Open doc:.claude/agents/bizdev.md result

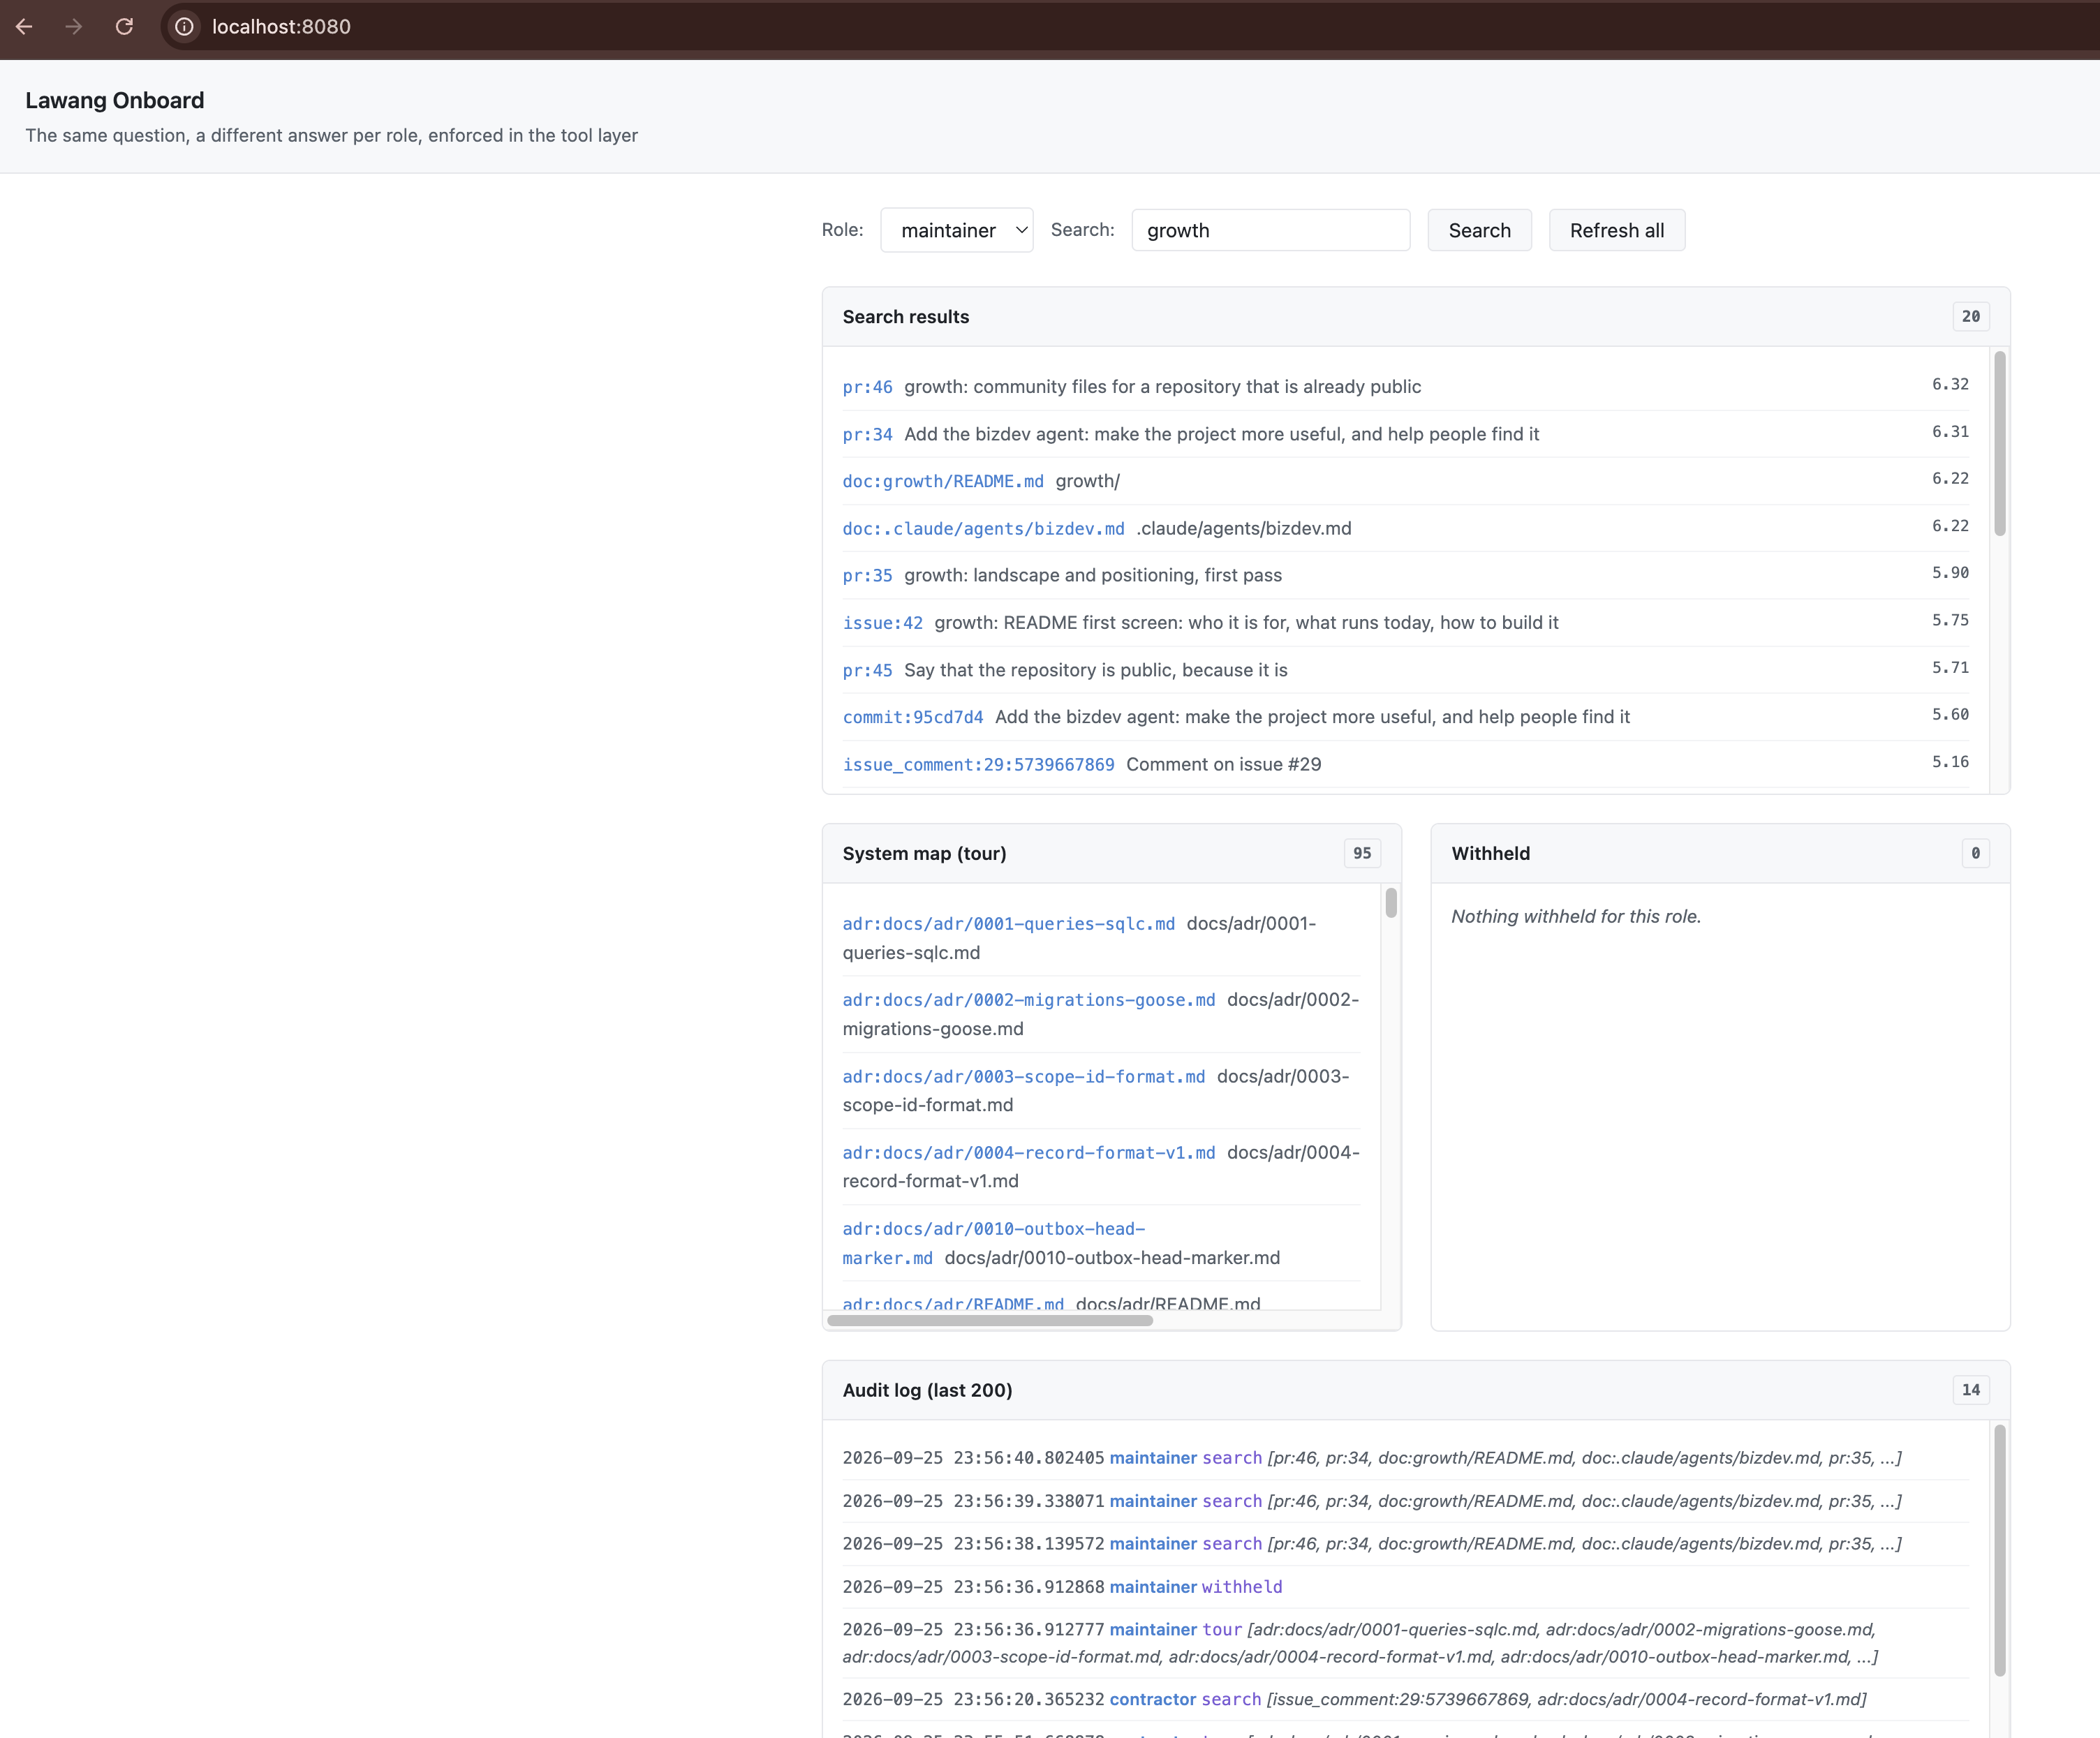click(983, 528)
